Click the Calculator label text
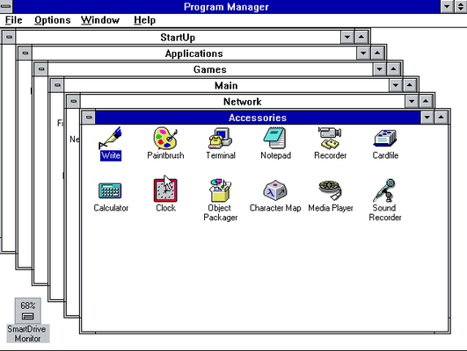467x351 pixels. pyautogui.click(x=111, y=208)
